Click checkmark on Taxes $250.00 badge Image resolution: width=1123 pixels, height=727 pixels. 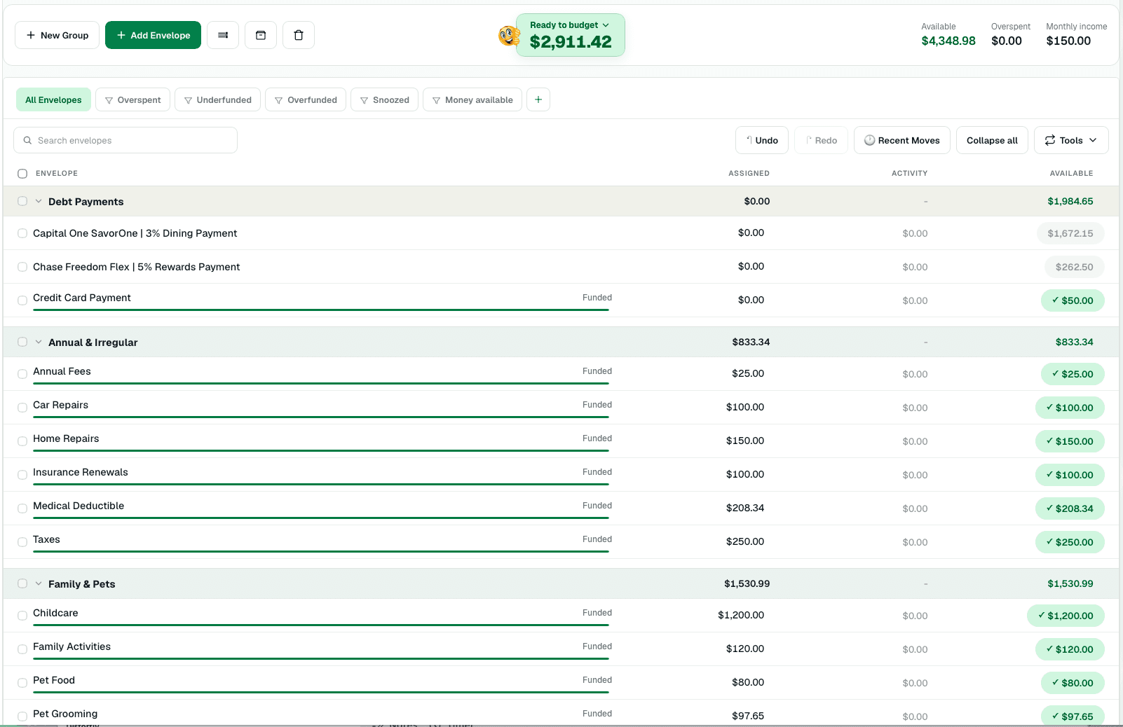[1049, 541]
